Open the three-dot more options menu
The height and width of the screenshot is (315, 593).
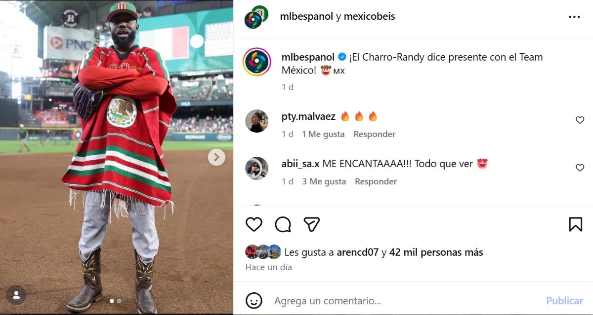(574, 17)
